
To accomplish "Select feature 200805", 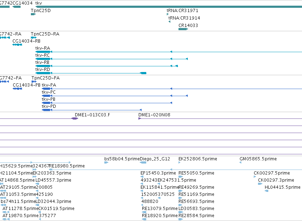I will pyautogui.click(x=44, y=187).
